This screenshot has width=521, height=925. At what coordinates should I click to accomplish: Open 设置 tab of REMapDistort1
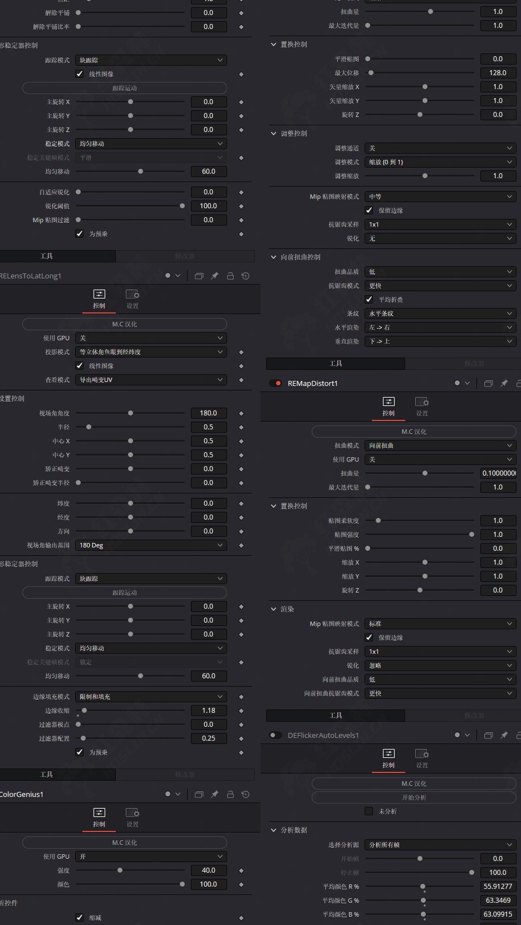point(422,407)
